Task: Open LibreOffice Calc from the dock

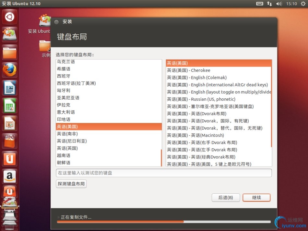Action: point(10,105)
